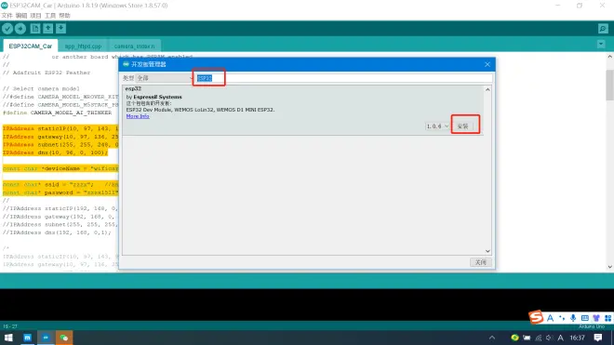The width and height of the screenshot is (614, 345).
Task: Click the // Select camera model comment
Action: (41, 89)
